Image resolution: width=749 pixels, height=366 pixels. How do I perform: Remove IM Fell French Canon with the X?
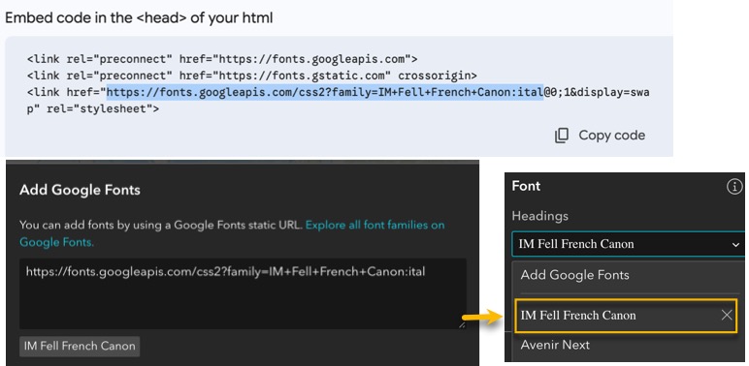tap(727, 315)
